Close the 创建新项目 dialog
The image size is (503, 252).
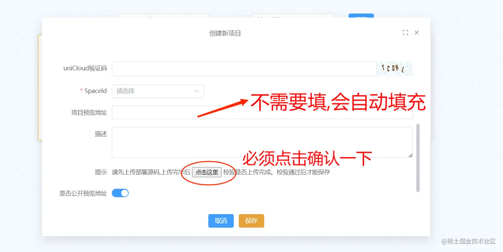[417, 32]
